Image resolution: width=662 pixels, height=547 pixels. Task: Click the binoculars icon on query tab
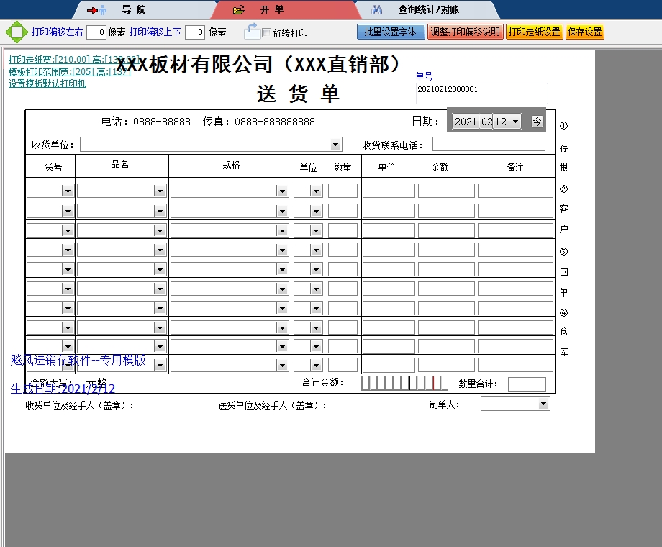pyautogui.click(x=376, y=10)
